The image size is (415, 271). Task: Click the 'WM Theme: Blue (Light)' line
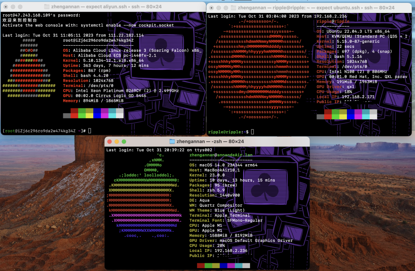coord(217,210)
